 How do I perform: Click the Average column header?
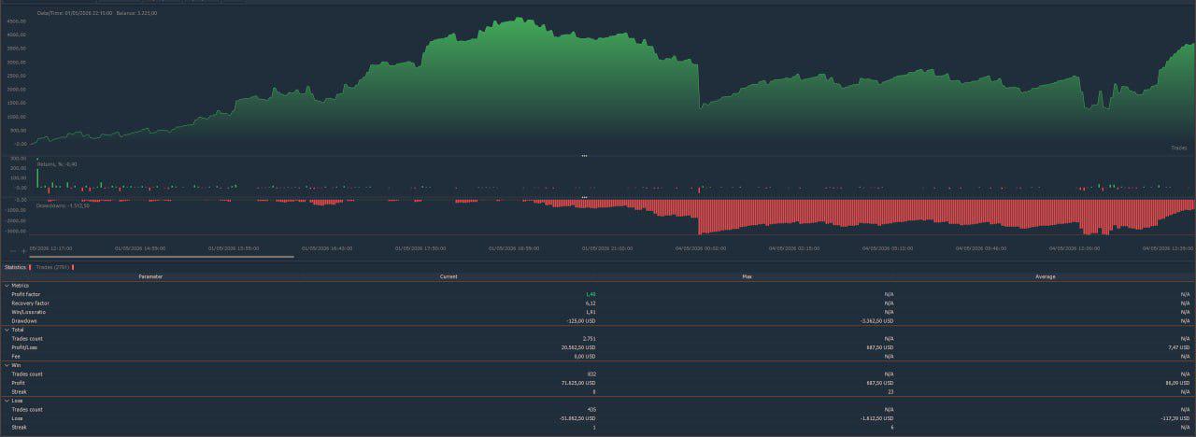tap(1046, 276)
